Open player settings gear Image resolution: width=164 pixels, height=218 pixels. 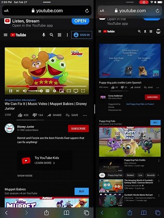pos(55,91)
